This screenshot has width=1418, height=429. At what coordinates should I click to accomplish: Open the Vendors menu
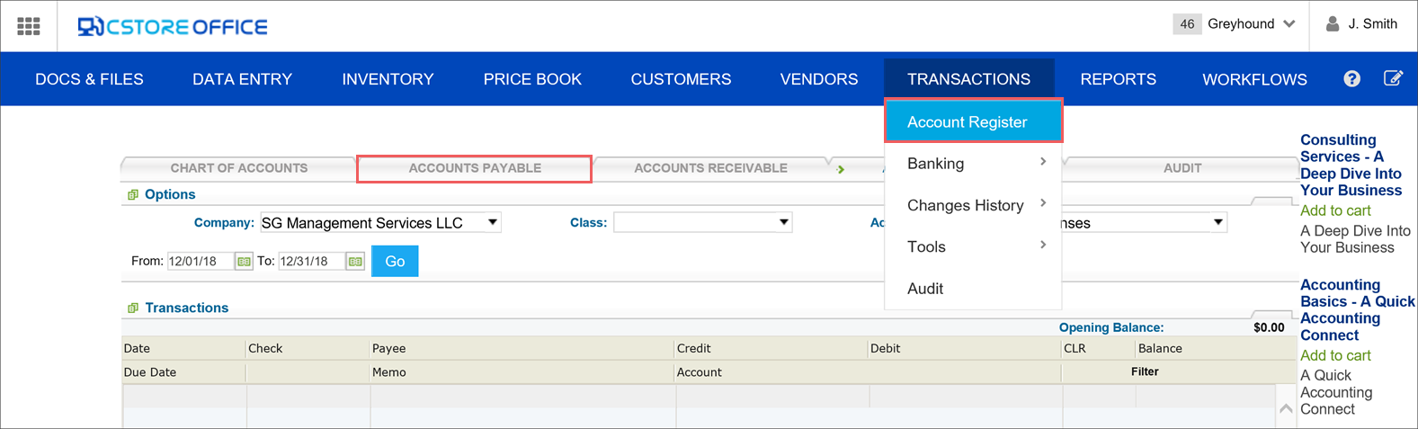[819, 79]
